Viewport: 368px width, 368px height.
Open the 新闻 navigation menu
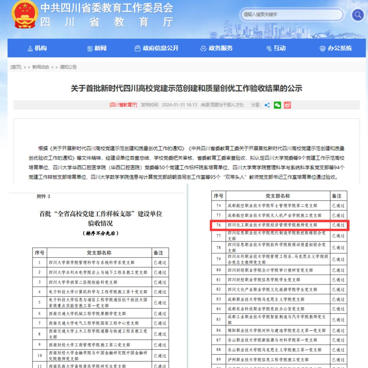pos(97,48)
